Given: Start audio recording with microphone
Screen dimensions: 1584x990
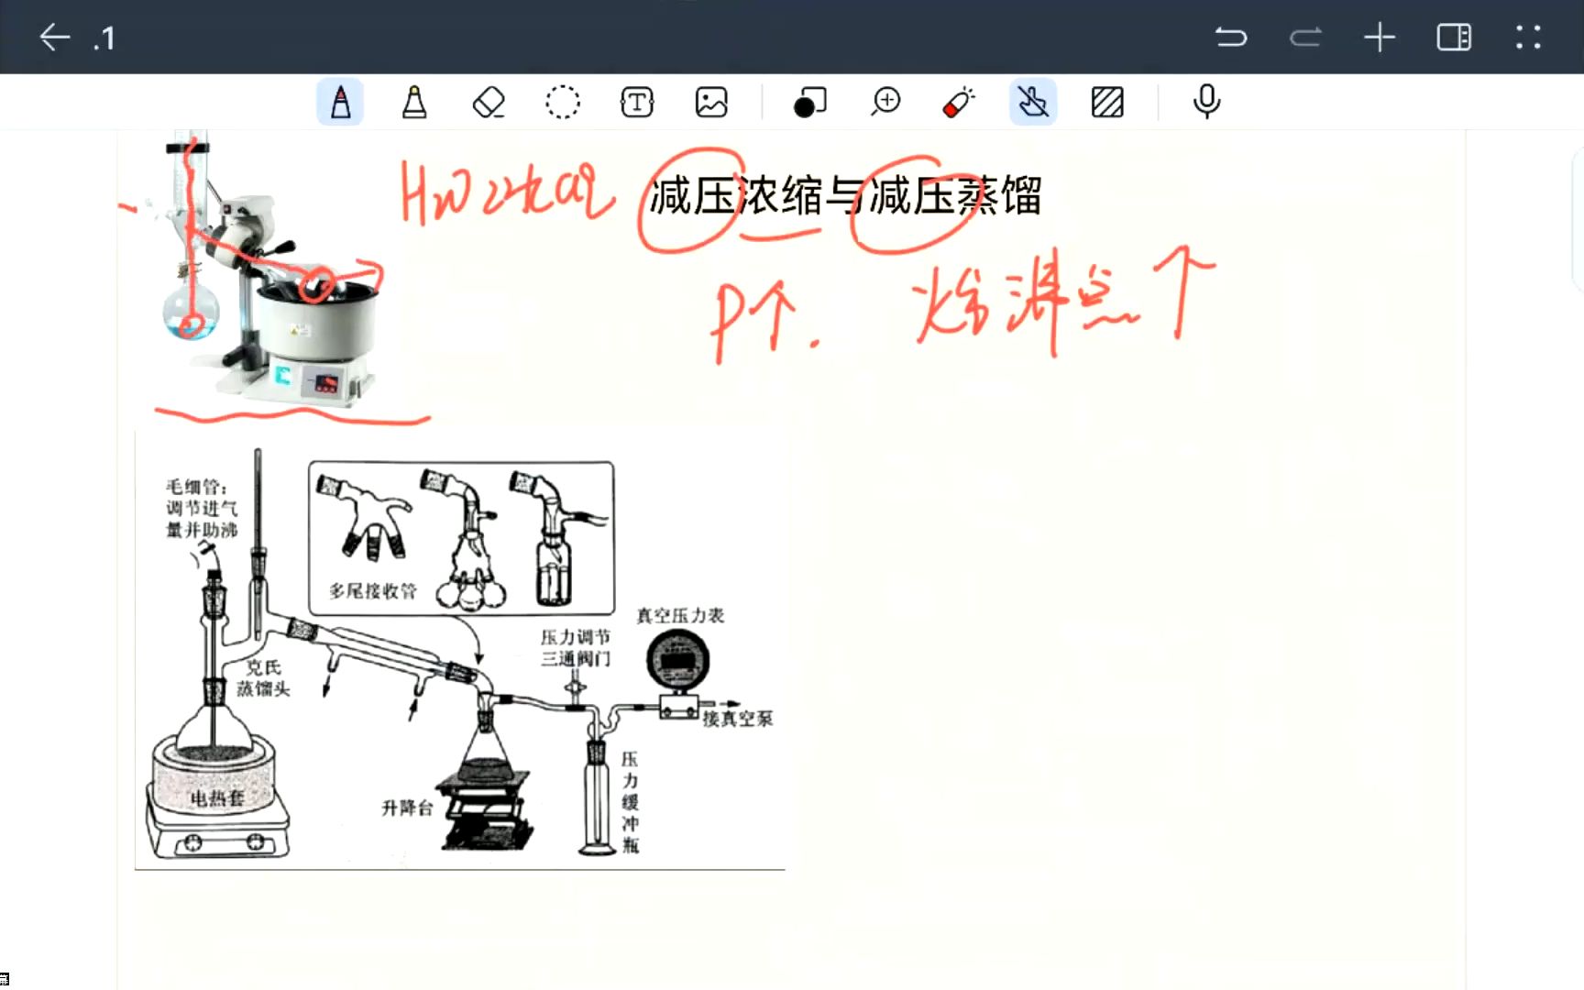Looking at the screenshot, I should point(1206,102).
